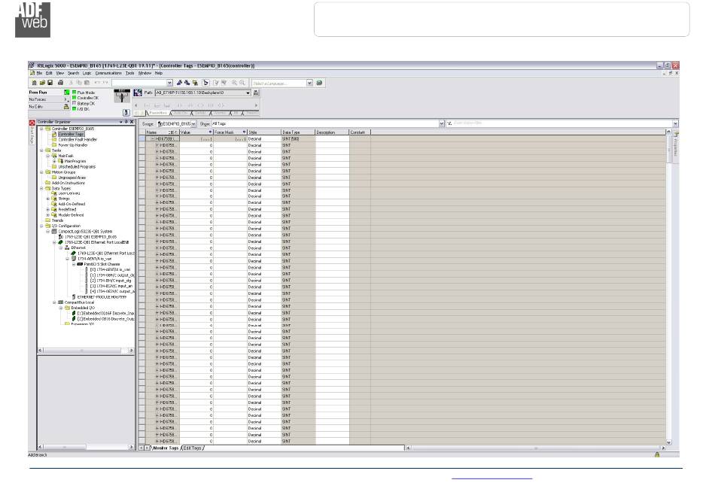Open the Communications menu

(108, 73)
